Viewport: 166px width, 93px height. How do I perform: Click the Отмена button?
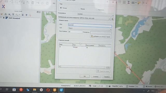(x=96, y=76)
